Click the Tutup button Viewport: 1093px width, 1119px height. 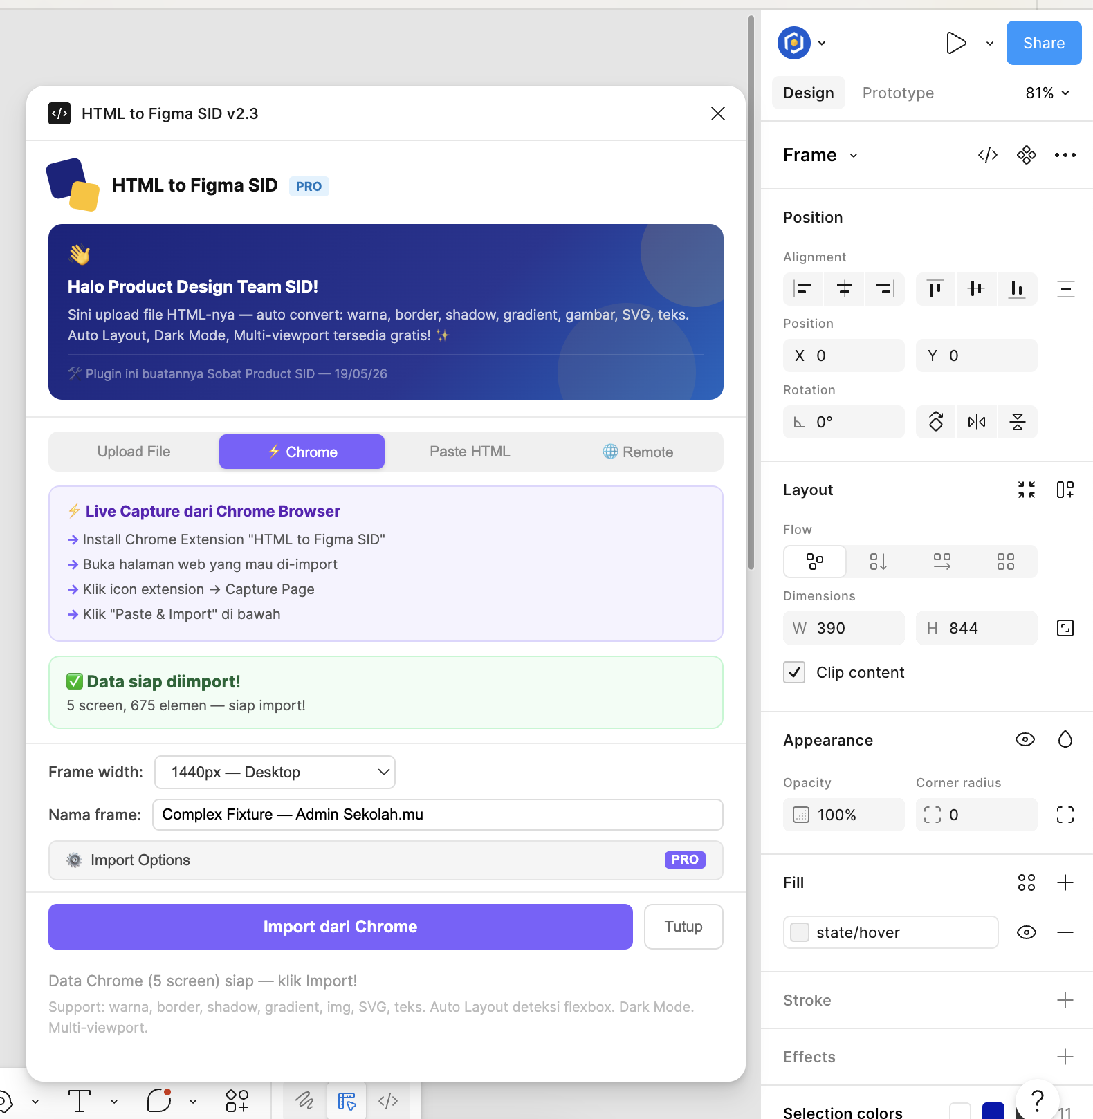point(683,927)
